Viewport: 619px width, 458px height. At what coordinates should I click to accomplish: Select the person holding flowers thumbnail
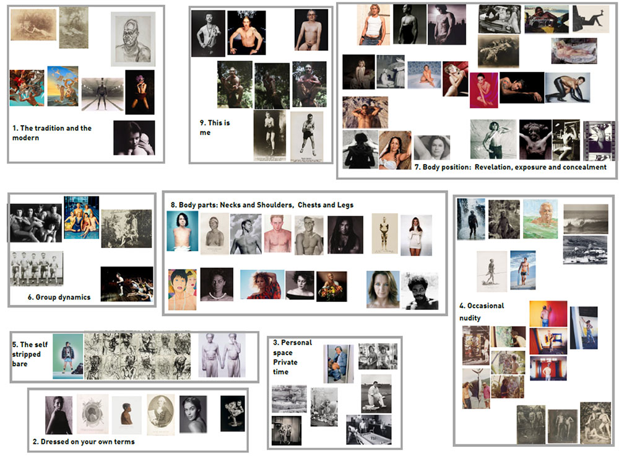coord(332,286)
